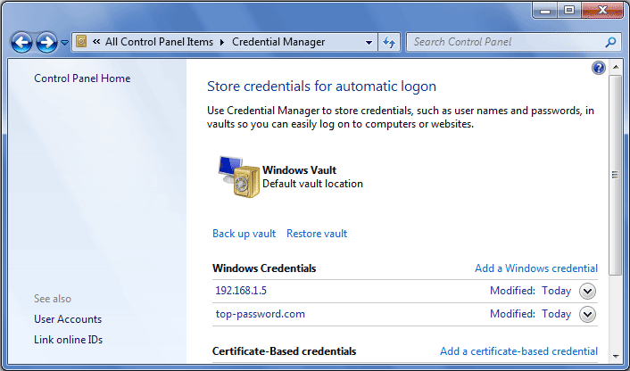Open the address bar history dropdown

369,42
